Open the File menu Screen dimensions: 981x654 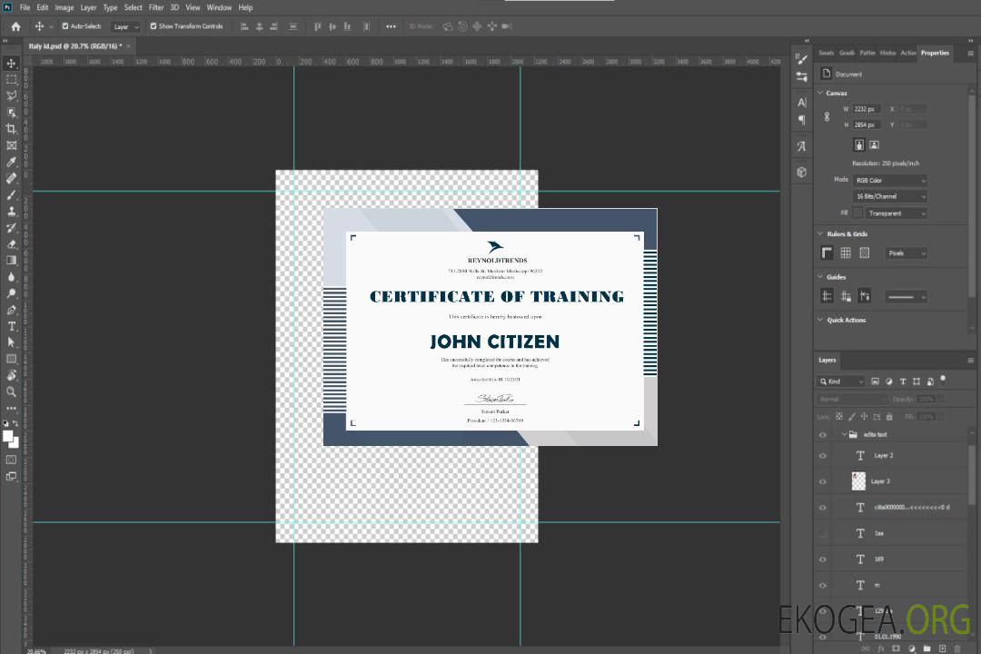click(25, 7)
